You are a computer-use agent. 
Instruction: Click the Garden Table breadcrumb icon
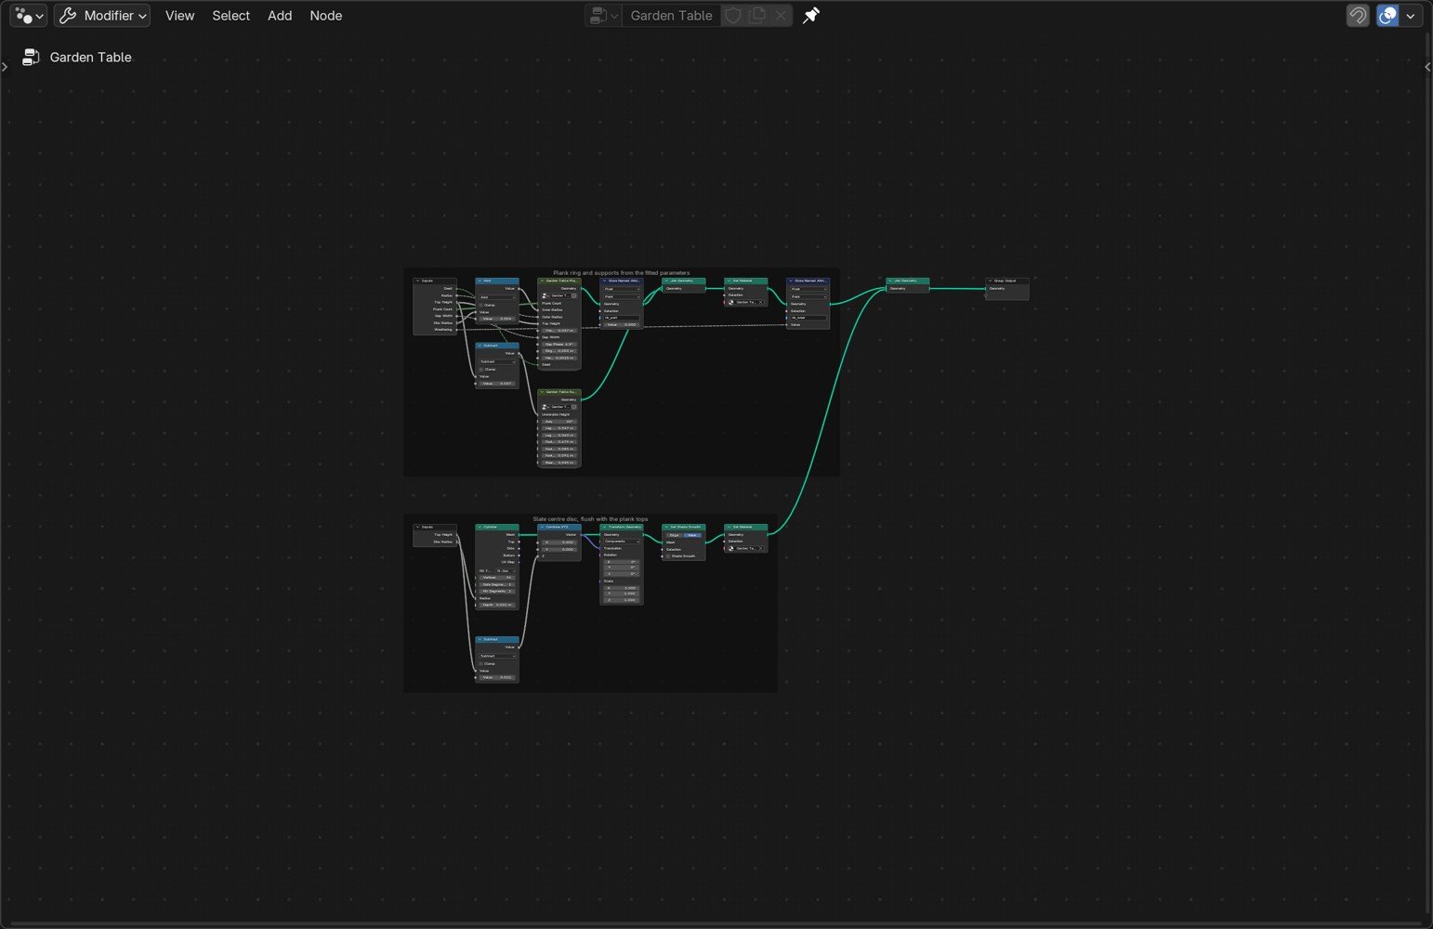[x=31, y=58]
